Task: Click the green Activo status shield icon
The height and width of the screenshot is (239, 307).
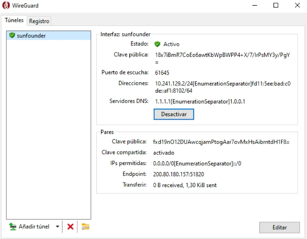Action: (x=157, y=44)
